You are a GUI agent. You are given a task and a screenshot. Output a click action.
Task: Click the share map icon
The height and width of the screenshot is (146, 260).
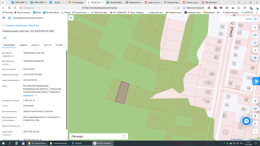(255, 50)
